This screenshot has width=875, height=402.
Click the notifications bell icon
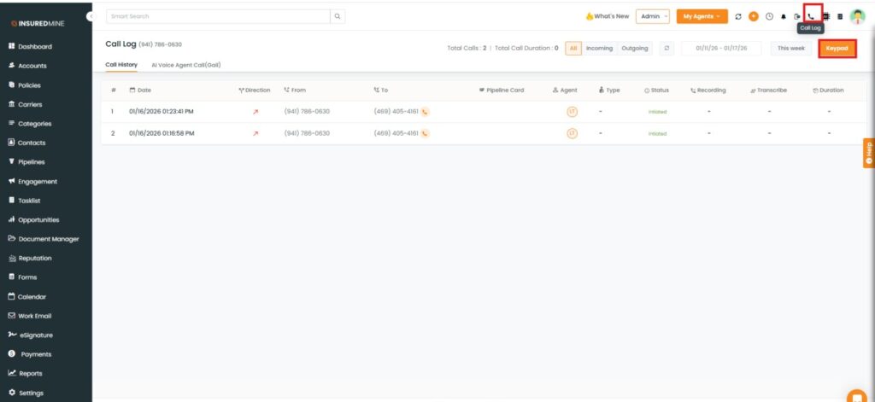(x=784, y=16)
